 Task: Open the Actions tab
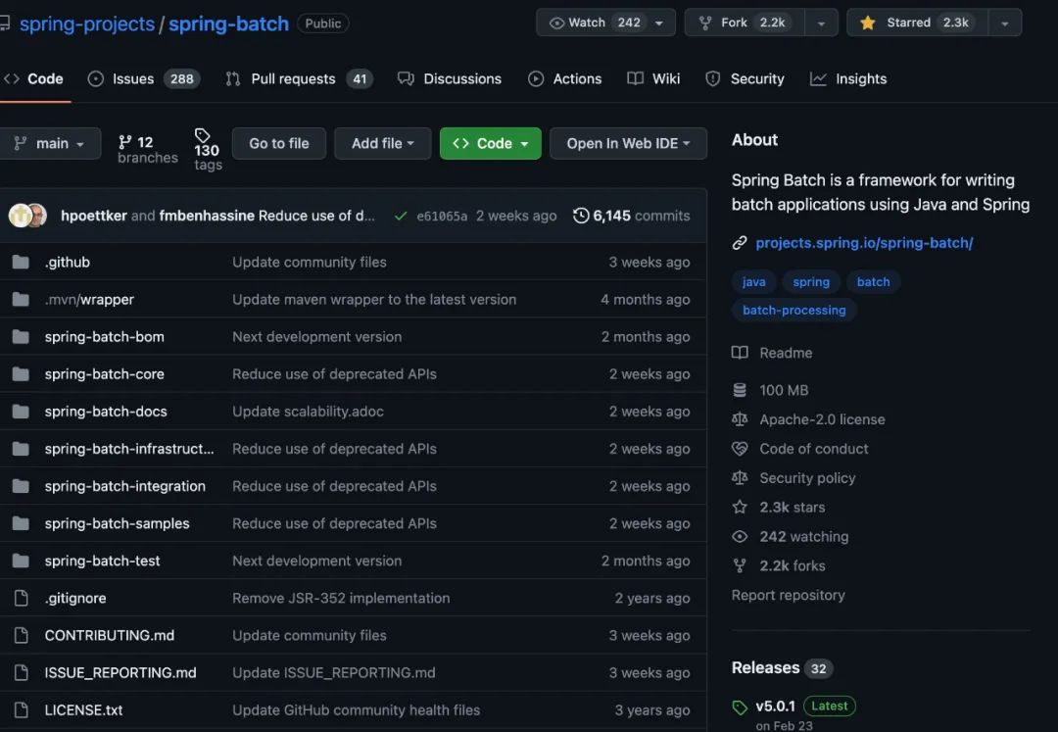[x=565, y=79]
